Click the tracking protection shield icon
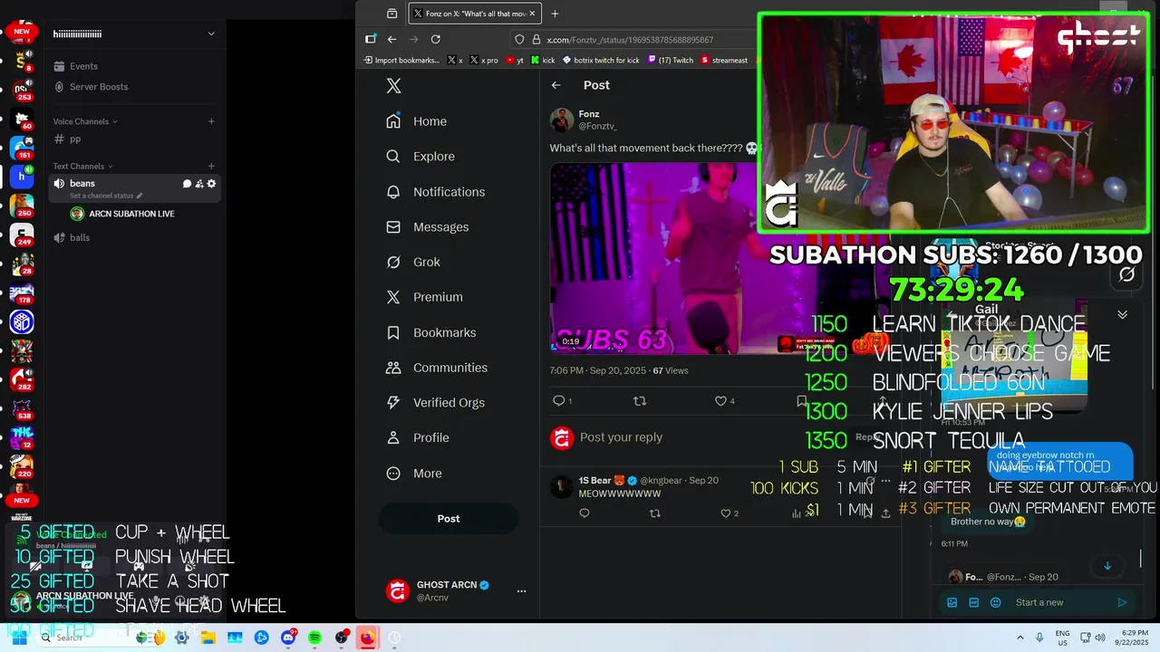Image resolution: width=1160 pixels, height=652 pixels. click(x=519, y=40)
